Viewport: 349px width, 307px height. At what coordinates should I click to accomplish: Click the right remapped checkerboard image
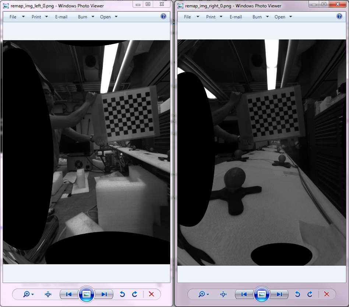[x=261, y=153]
